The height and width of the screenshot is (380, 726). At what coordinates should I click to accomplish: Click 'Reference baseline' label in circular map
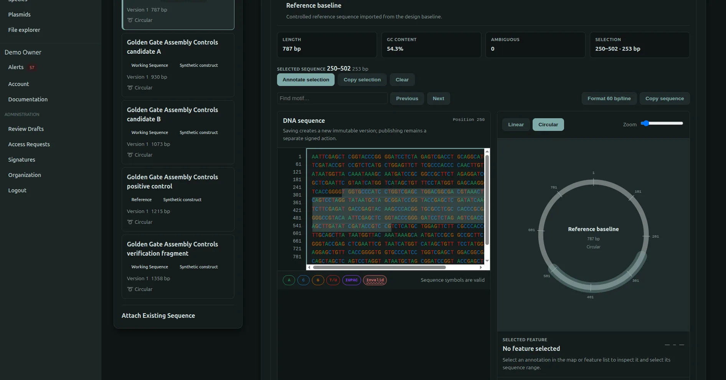tap(593, 229)
